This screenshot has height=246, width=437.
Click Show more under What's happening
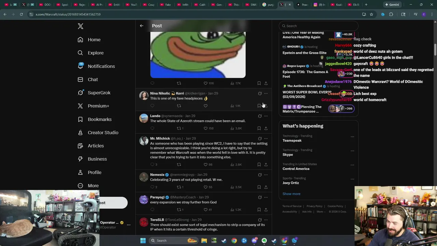292,194
